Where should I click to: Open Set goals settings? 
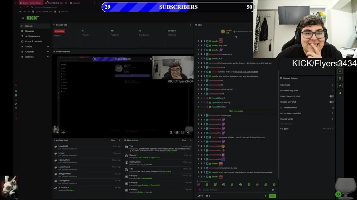[x=307, y=129]
